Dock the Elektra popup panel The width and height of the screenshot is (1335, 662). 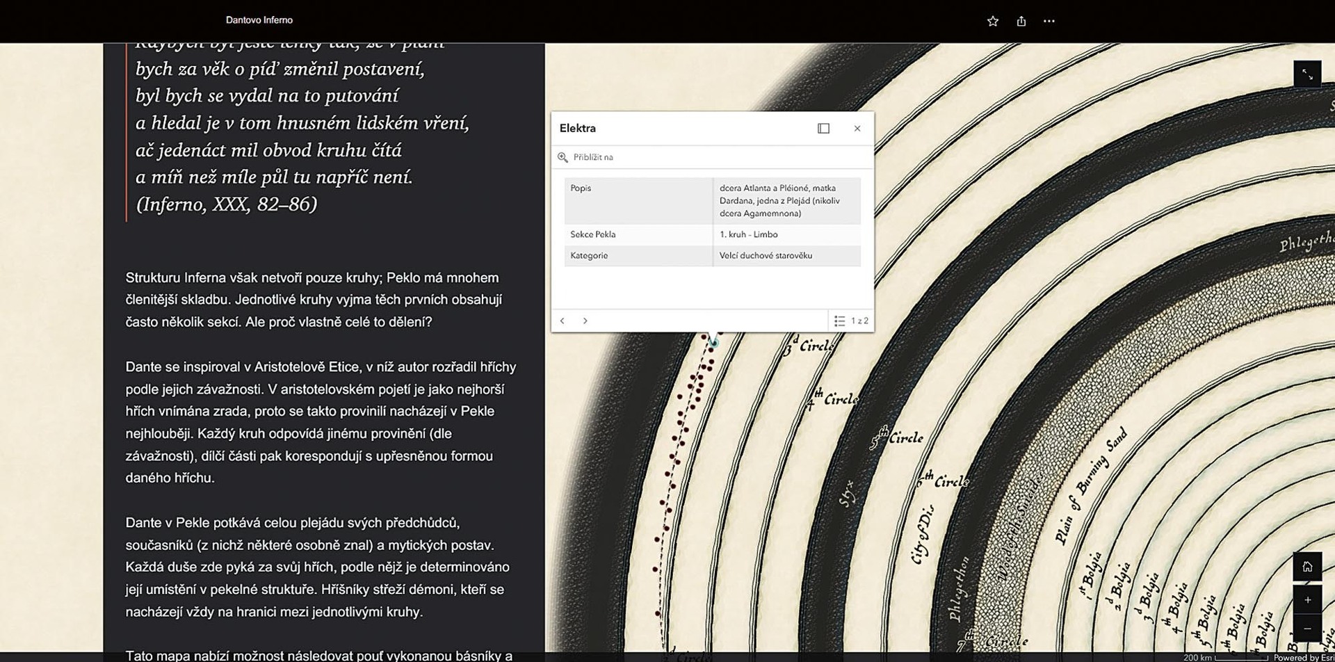coord(823,128)
